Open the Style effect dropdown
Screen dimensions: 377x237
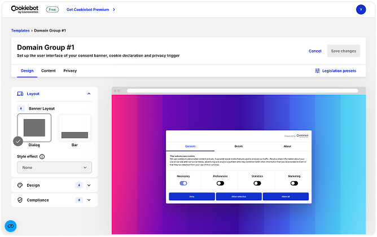[x=54, y=168]
